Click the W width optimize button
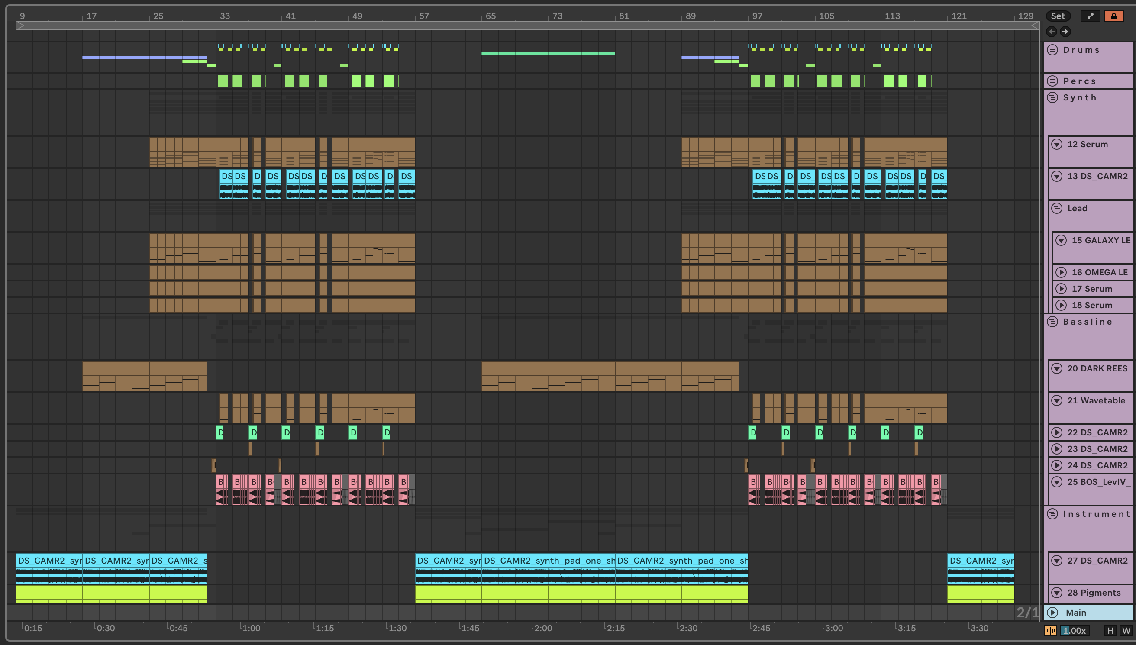1136x645 pixels. point(1125,630)
